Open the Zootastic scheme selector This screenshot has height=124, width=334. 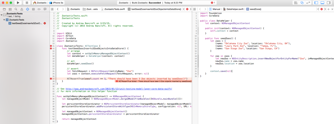(x=40, y=3)
